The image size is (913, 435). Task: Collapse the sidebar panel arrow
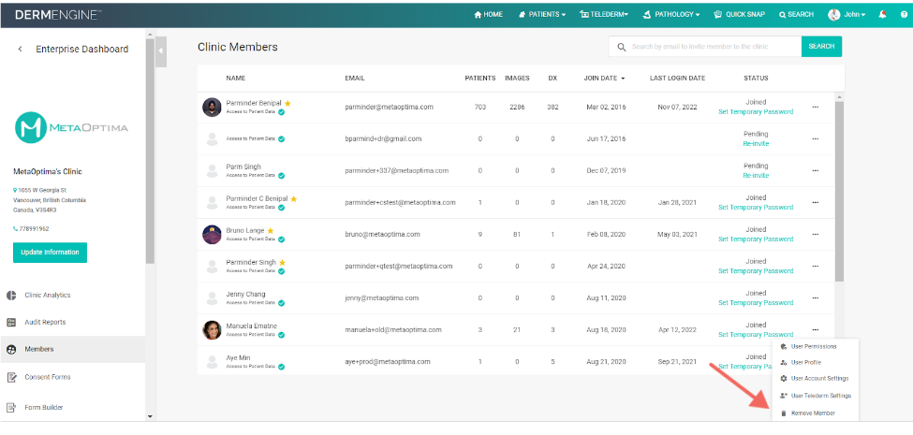(x=161, y=52)
